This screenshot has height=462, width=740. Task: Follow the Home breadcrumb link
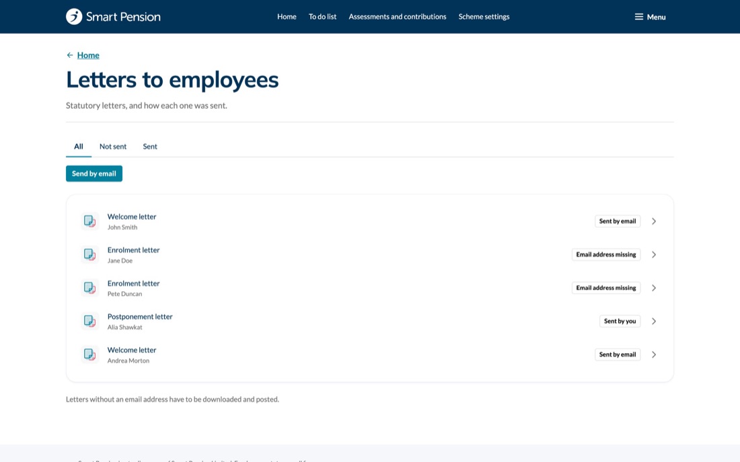pos(88,55)
